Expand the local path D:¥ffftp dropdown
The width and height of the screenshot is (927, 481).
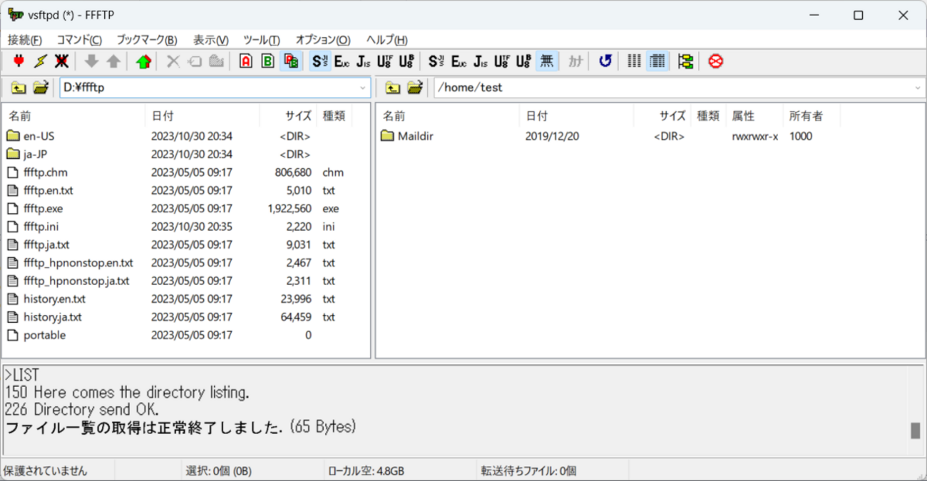click(x=364, y=88)
